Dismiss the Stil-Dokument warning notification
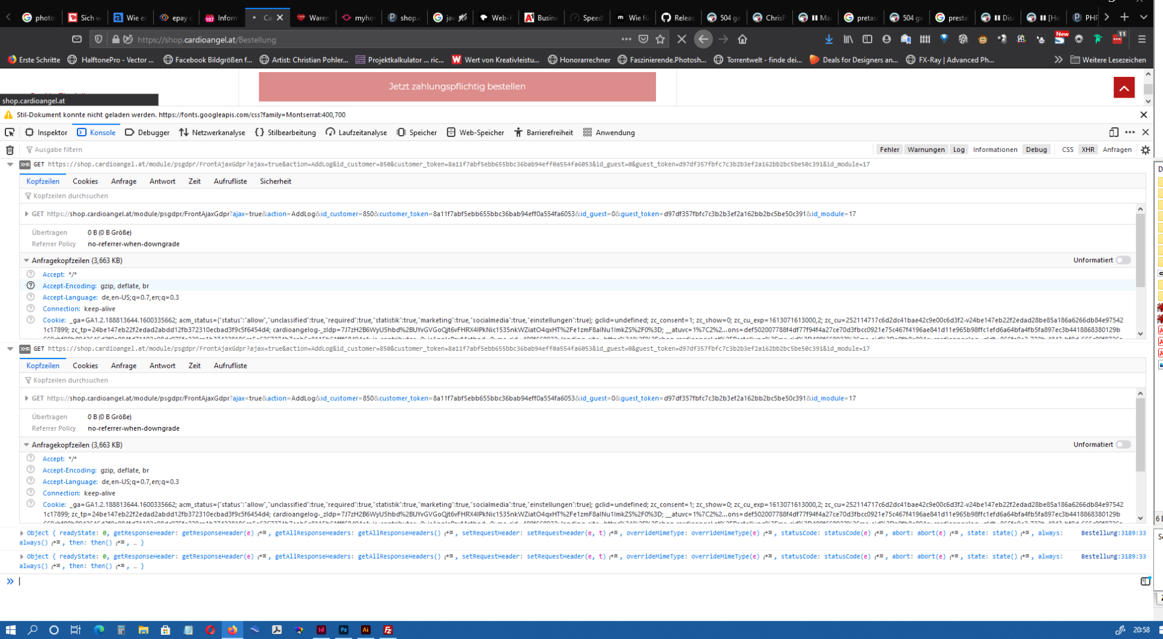Image resolution: width=1163 pixels, height=639 pixels. [x=1144, y=114]
